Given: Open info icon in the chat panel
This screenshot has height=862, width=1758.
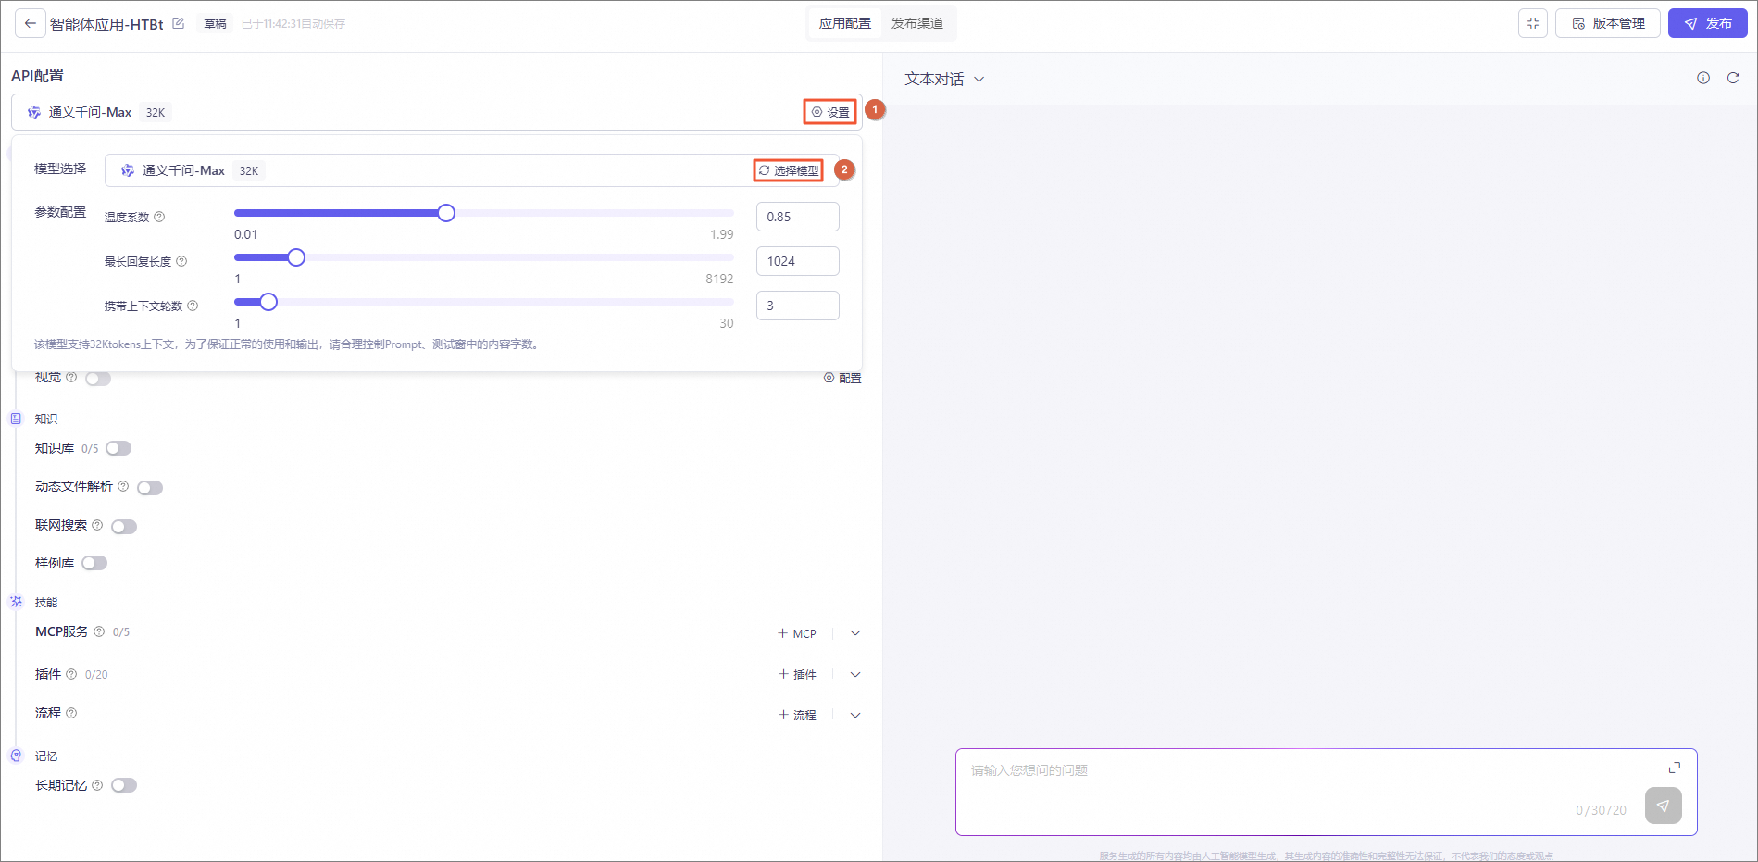Looking at the screenshot, I should [x=1703, y=78].
